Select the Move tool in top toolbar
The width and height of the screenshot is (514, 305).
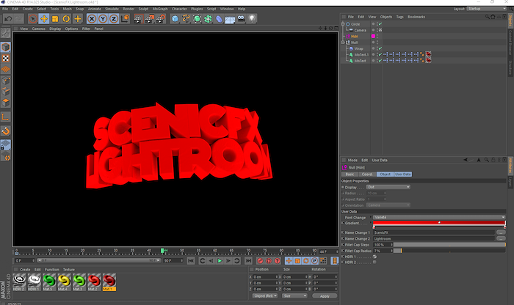43,18
